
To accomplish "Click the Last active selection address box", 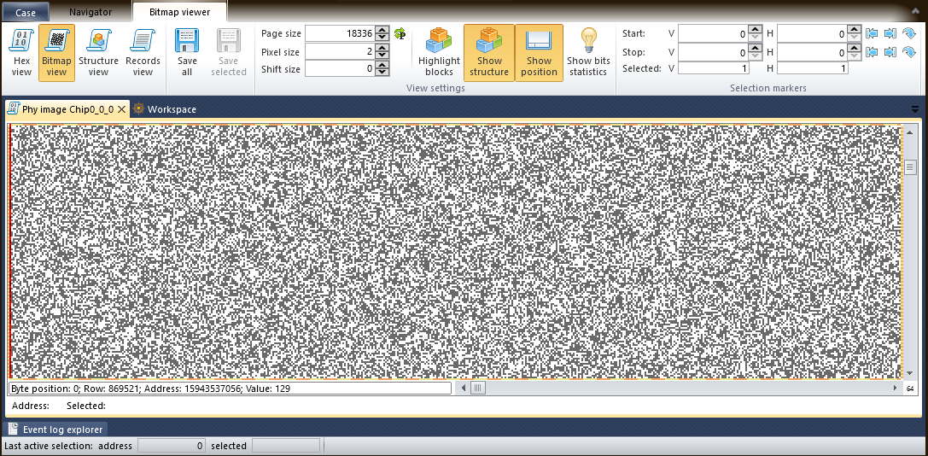I will [x=172, y=446].
